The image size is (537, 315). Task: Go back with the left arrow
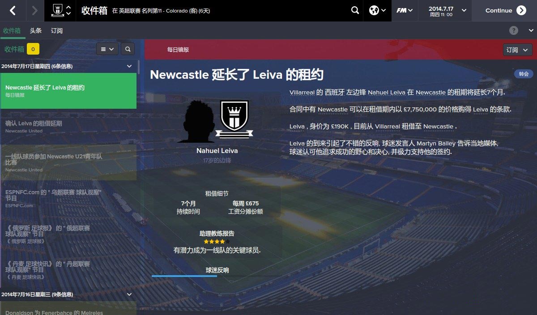click(13, 10)
